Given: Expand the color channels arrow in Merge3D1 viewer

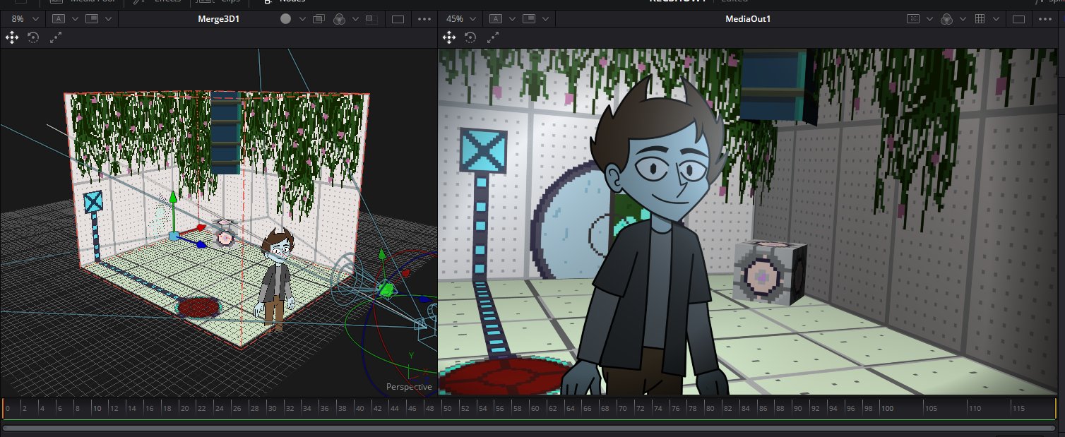Looking at the screenshot, I should tap(355, 19).
